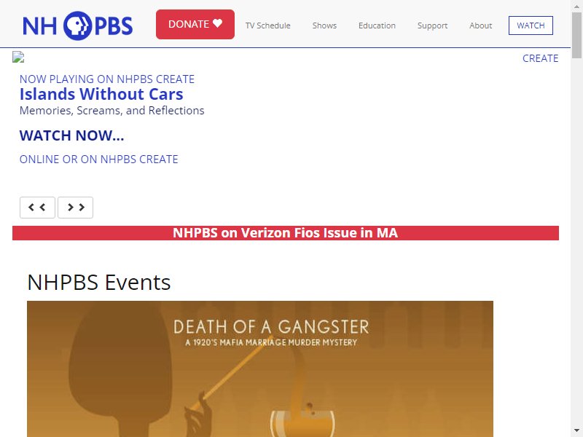Click the broken image icon below the logo
This screenshot has height=437, width=583.
click(x=18, y=57)
